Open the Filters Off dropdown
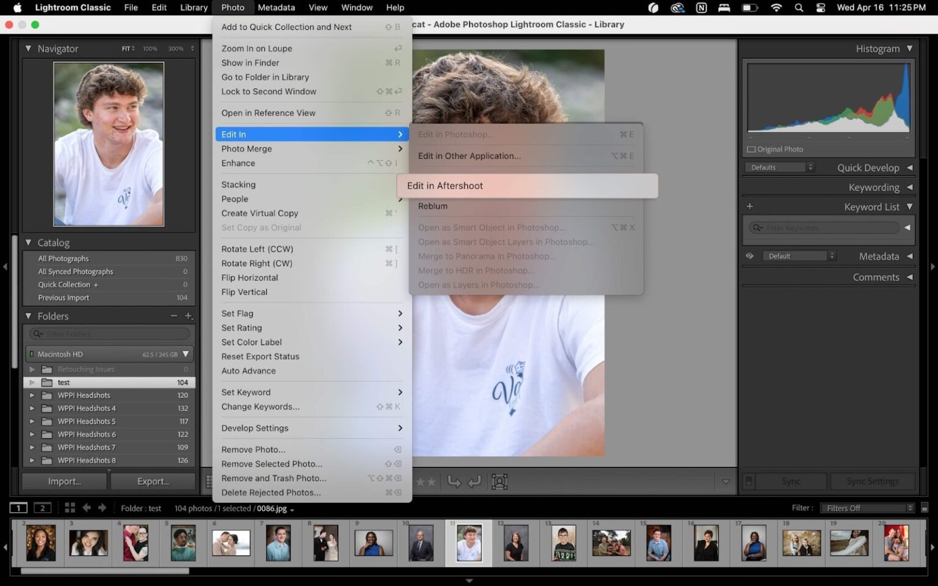 coord(867,507)
